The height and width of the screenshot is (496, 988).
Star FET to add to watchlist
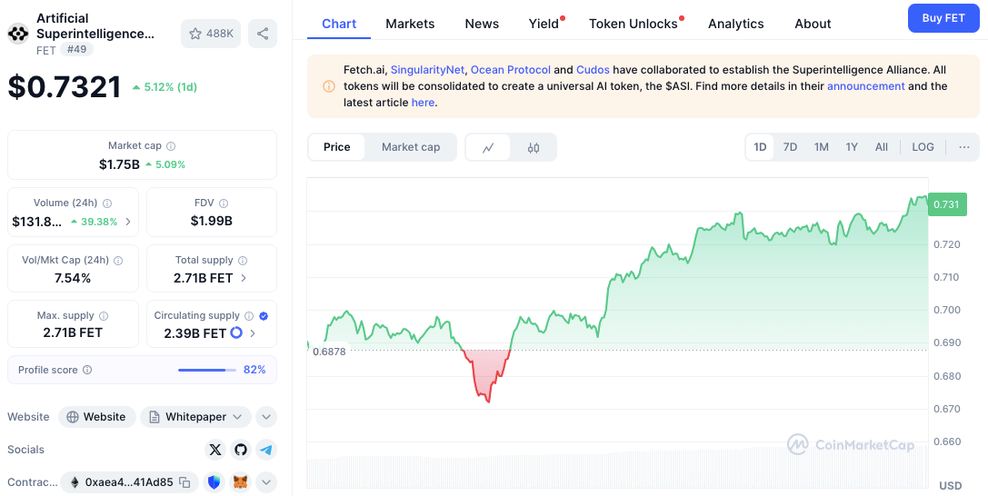211,34
